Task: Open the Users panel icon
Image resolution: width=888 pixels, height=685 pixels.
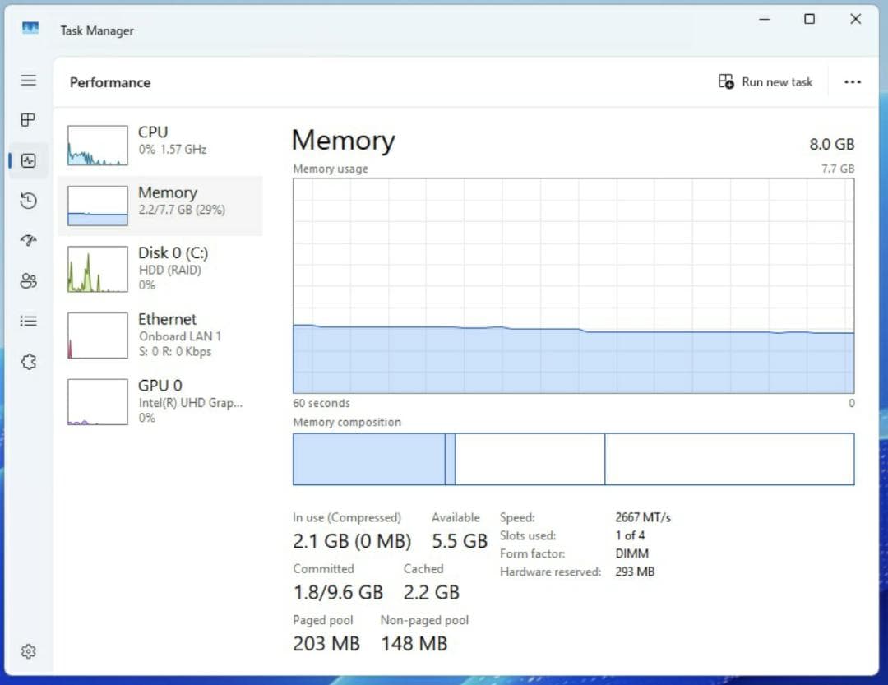Action: (x=28, y=280)
